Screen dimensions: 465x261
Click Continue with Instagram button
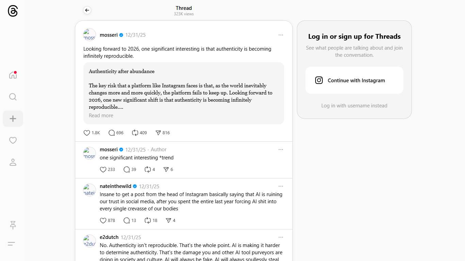click(x=354, y=80)
